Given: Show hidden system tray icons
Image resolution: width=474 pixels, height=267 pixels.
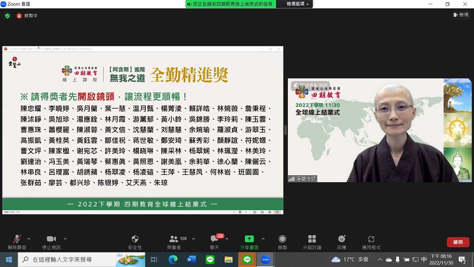Looking at the screenshot, I should [380, 260].
